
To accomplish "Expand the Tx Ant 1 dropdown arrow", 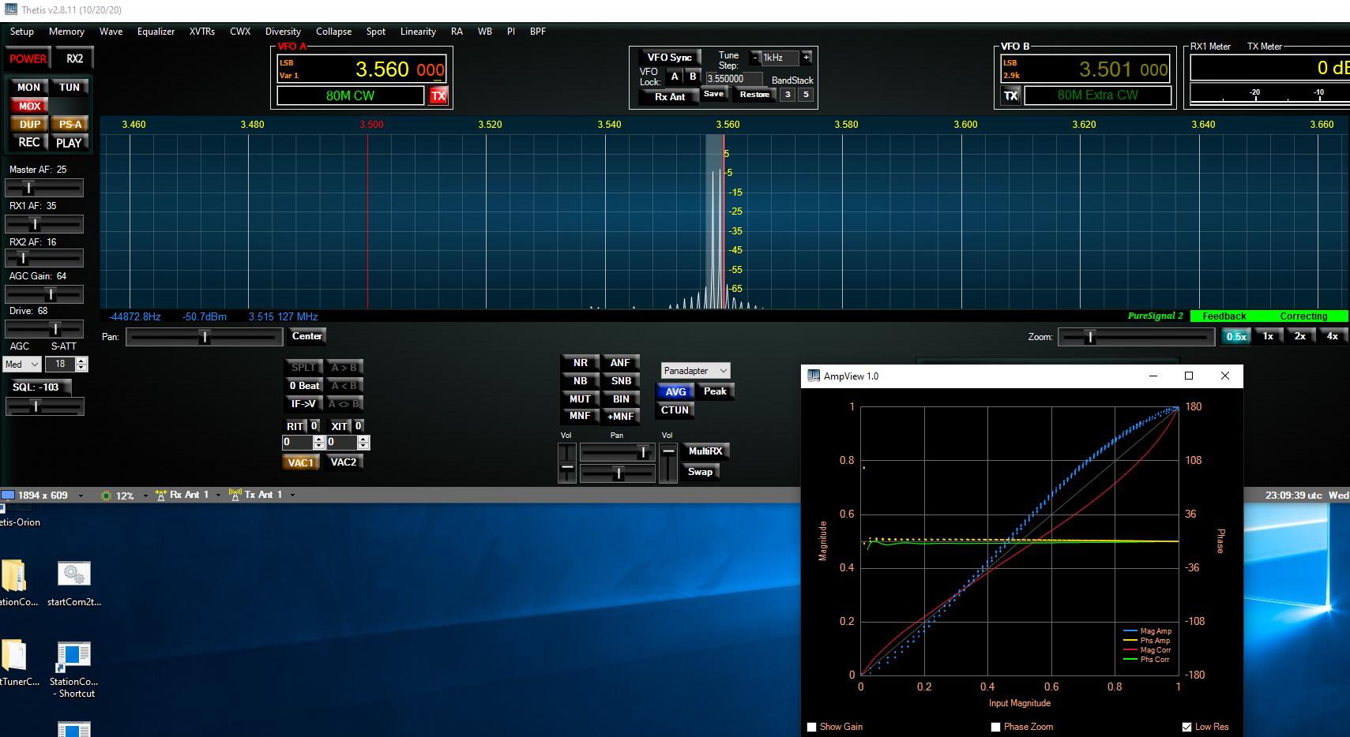I will tap(292, 496).
